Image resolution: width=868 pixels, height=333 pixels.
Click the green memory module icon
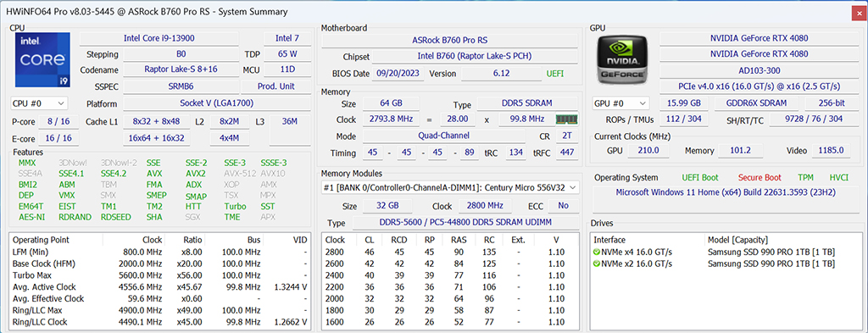tap(567, 119)
